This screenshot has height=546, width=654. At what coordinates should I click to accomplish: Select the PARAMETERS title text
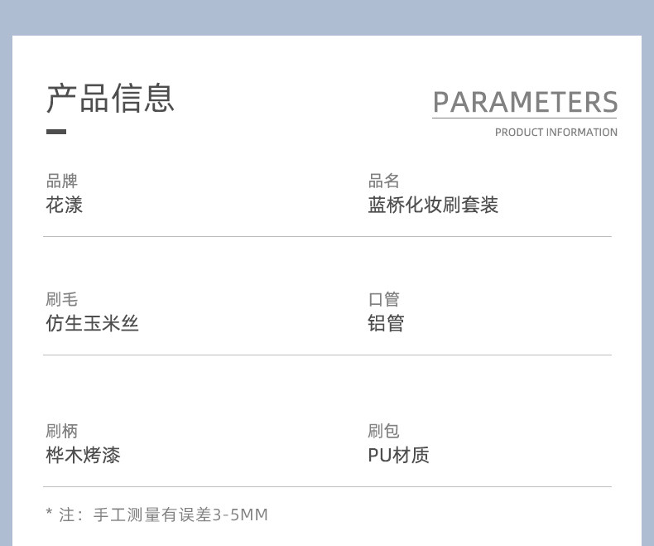tap(525, 102)
